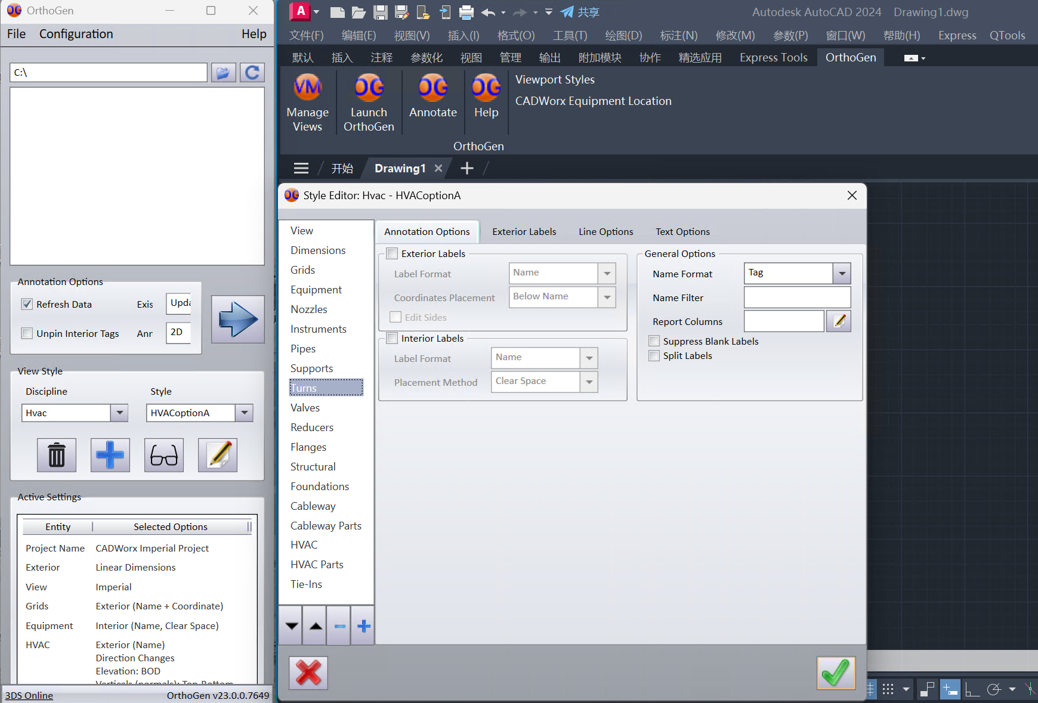
Task: Open the 3DS Online link
Action: pyautogui.click(x=29, y=695)
